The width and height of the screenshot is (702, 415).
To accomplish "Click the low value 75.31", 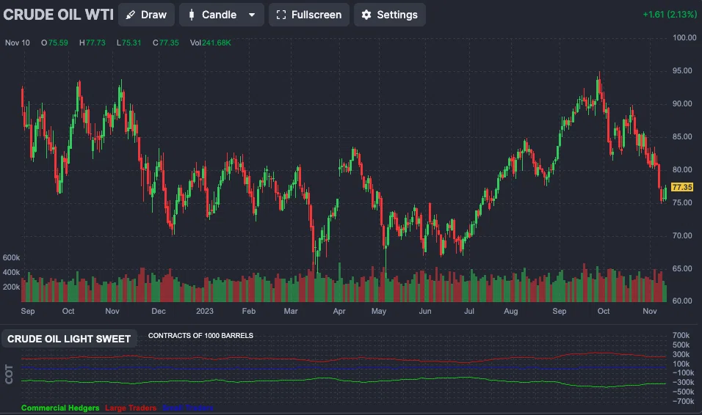I will (131, 43).
